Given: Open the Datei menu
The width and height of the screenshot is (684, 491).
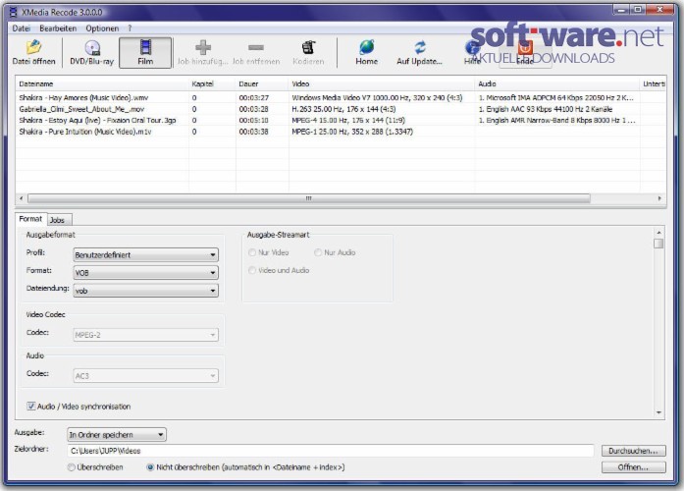Looking at the screenshot, I should click(x=22, y=28).
